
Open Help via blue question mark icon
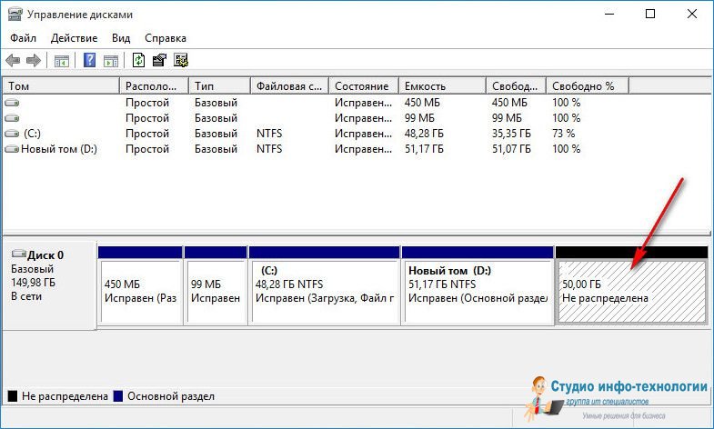(x=90, y=61)
